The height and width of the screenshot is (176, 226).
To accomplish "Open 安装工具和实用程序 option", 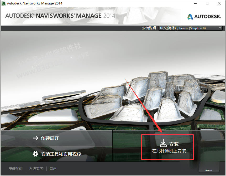I will [57, 154].
